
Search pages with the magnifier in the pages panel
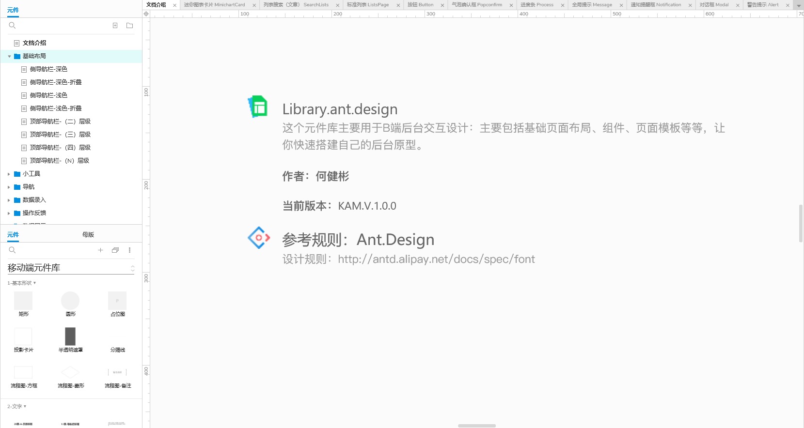point(13,25)
